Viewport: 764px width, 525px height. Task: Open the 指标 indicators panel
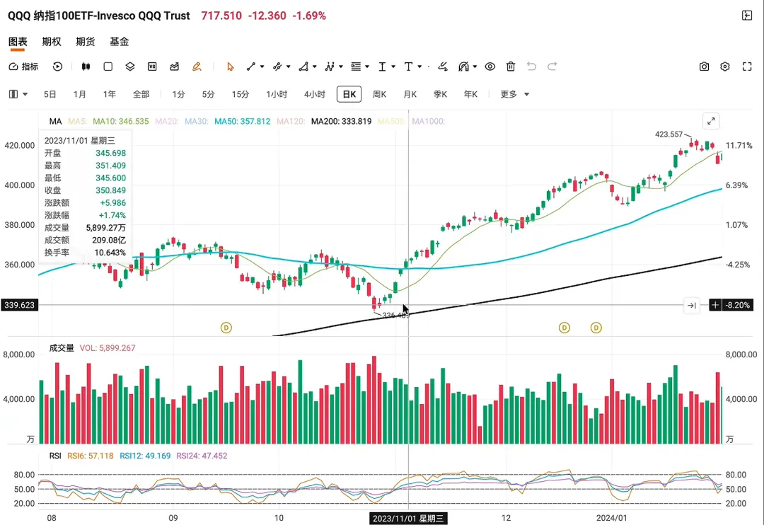[24, 67]
